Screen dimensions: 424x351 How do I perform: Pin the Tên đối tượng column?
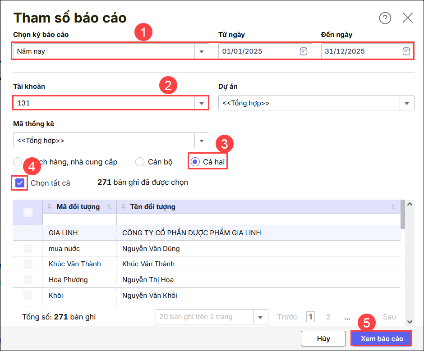coord(123,207)
